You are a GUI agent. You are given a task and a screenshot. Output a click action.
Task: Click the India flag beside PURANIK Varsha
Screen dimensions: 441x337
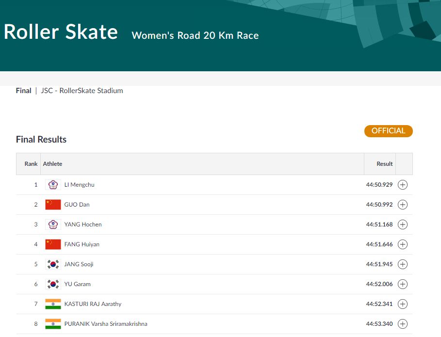click(53, 324)
